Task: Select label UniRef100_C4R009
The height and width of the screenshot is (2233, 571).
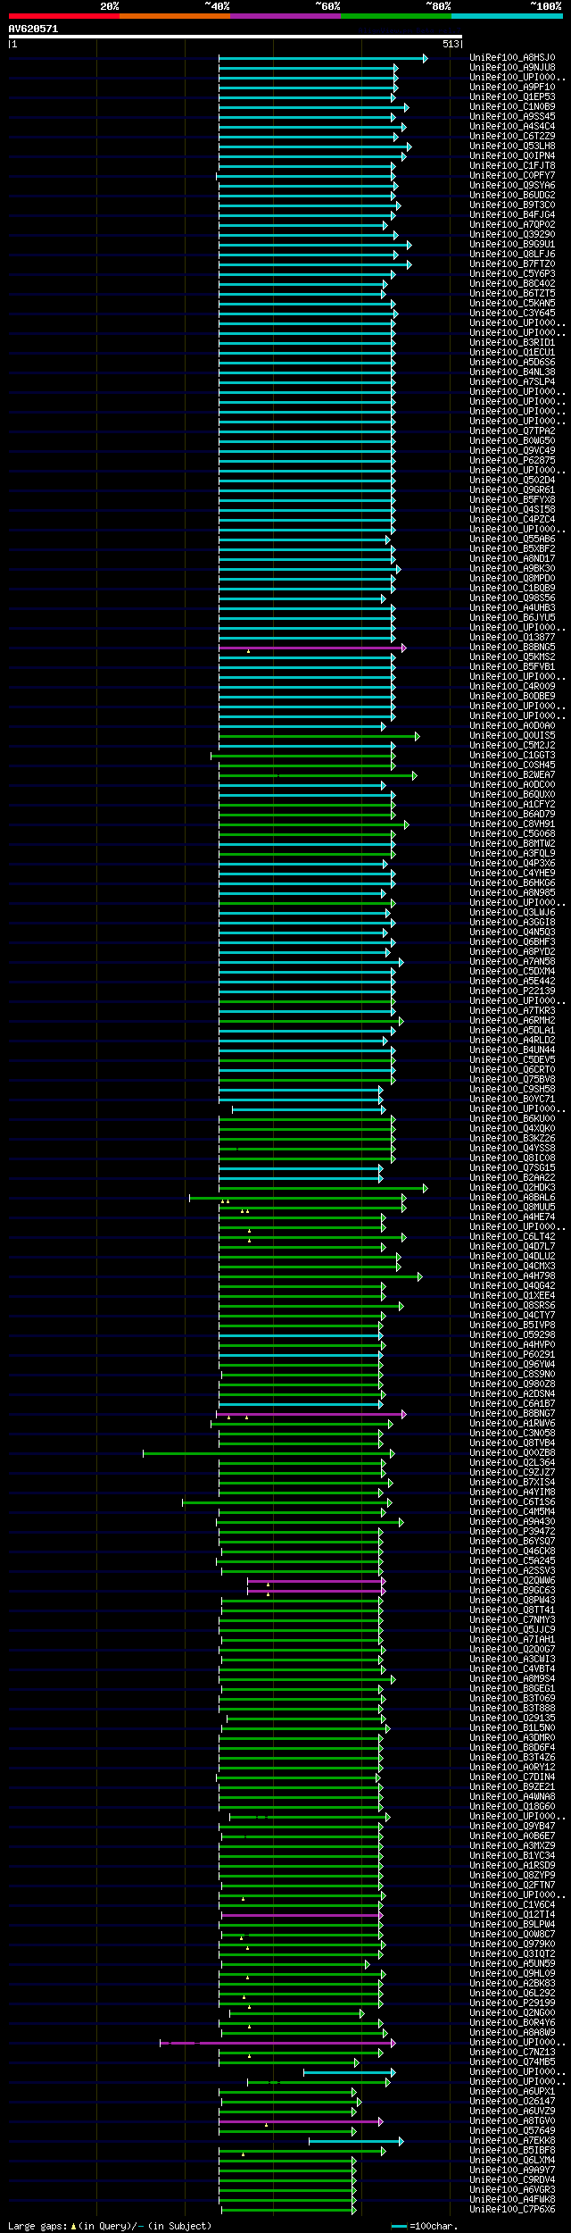Action: 512,687
